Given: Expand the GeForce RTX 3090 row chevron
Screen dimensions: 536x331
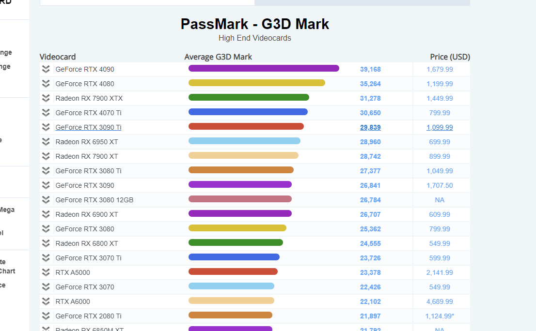Looking at the screenshot, I should (46, 185).
